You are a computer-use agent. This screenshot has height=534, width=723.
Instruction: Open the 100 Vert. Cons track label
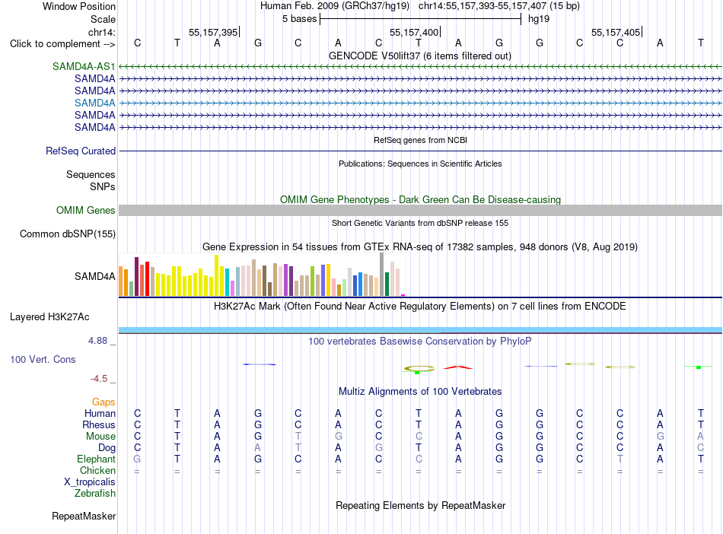[x=43, y=359]
